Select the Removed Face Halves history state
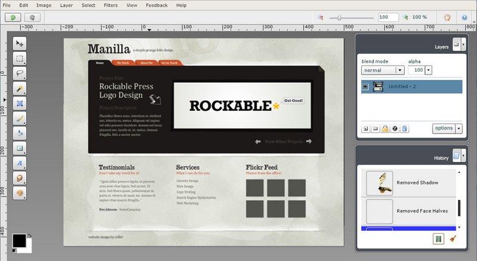Screen dimensions: 477x261 pyautogui.click(x=408, y=211)
